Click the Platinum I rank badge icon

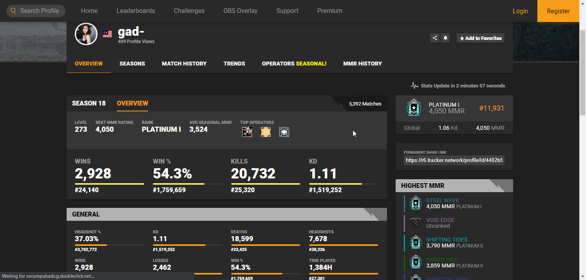(414, 108)
